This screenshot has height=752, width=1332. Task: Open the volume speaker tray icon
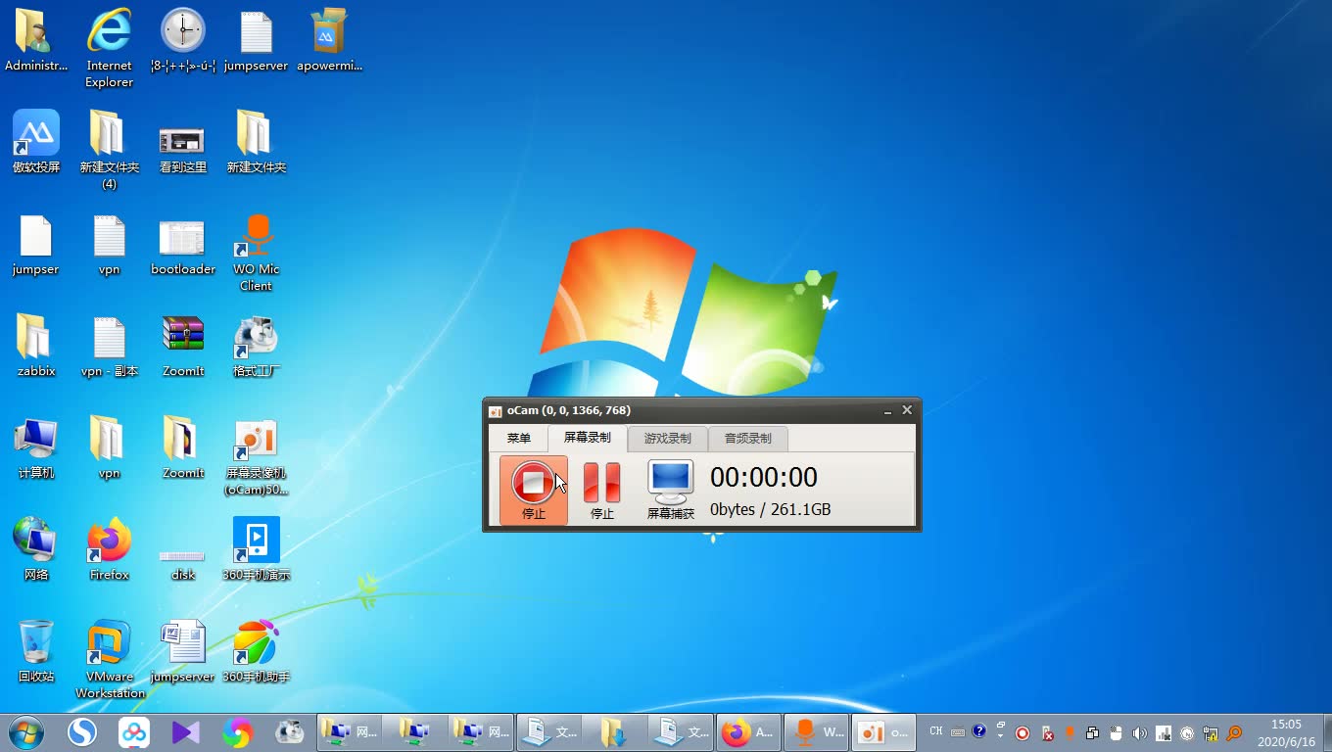click(x=1139, y=732)
